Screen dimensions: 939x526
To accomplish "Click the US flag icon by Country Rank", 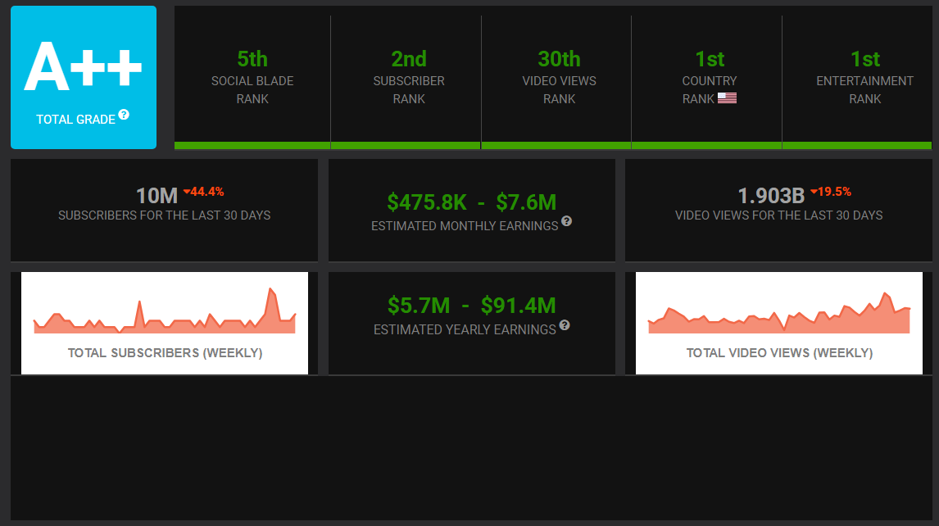I will click(727, 98).
